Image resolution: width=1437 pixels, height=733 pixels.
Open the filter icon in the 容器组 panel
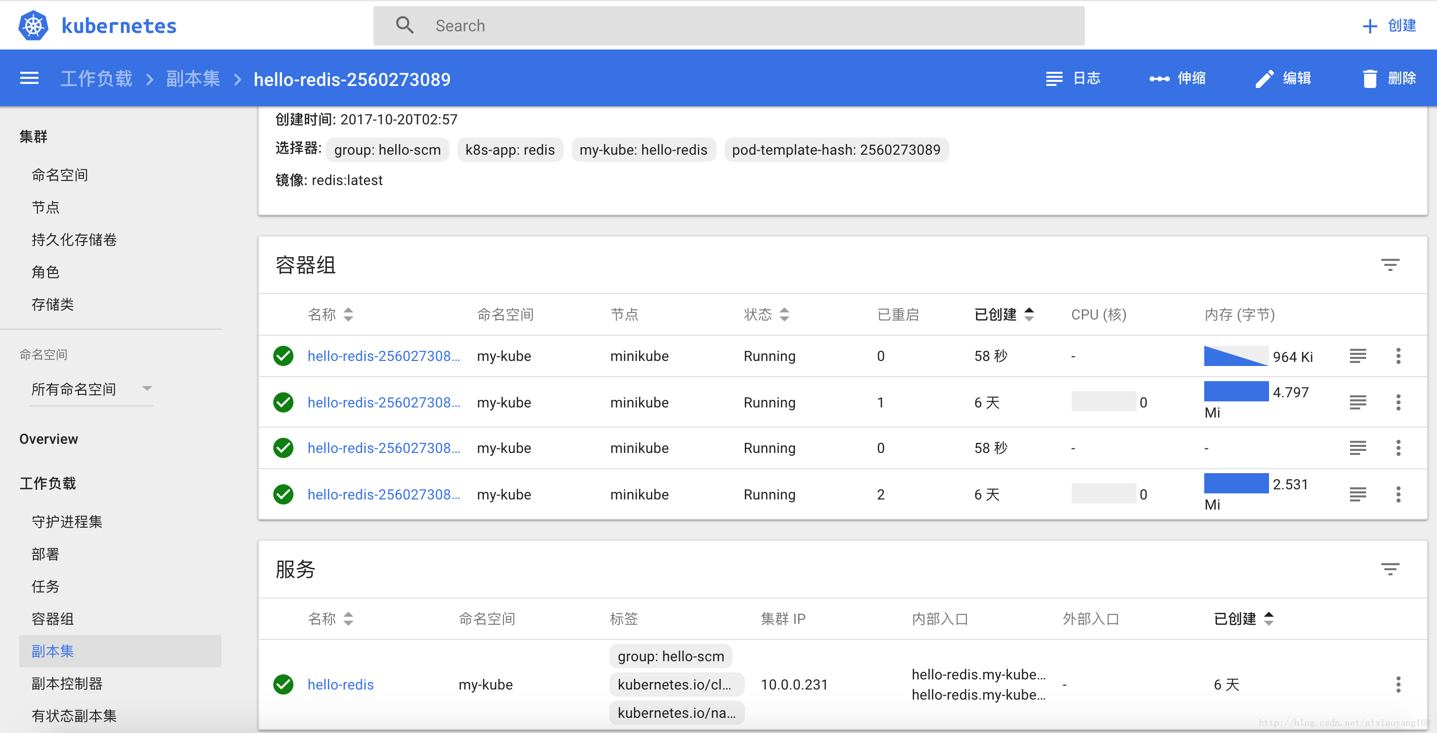(1390, 264)
